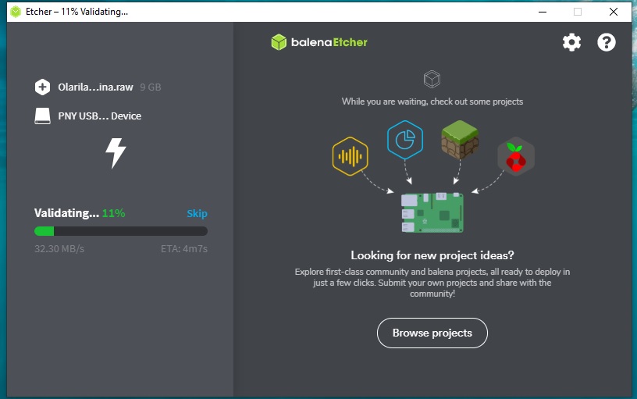Click the Validating... status text
This screenshot has height=399, width=637.
pyautogui.click(x=66, y=213)
